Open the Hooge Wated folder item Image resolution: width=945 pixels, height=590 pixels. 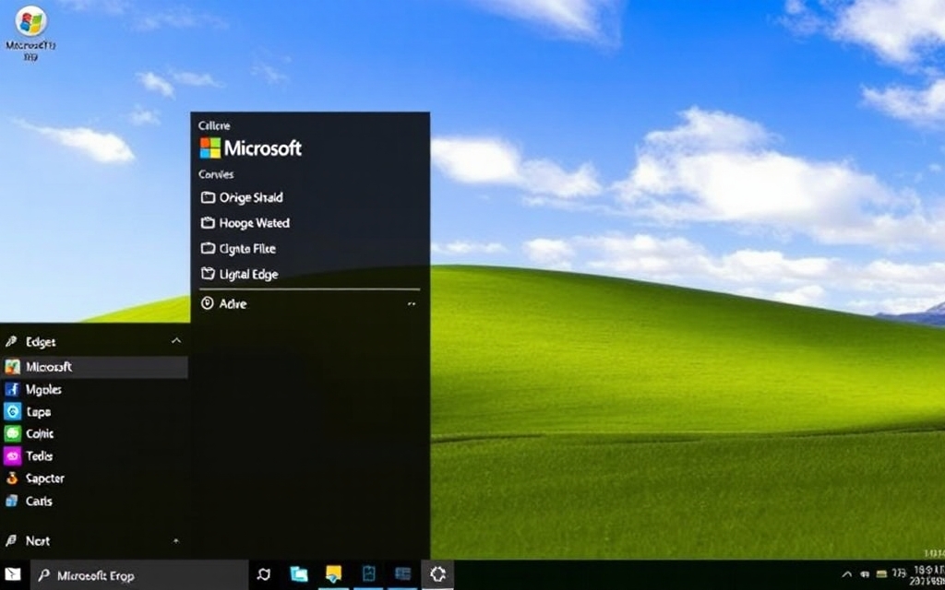point(245,223)
